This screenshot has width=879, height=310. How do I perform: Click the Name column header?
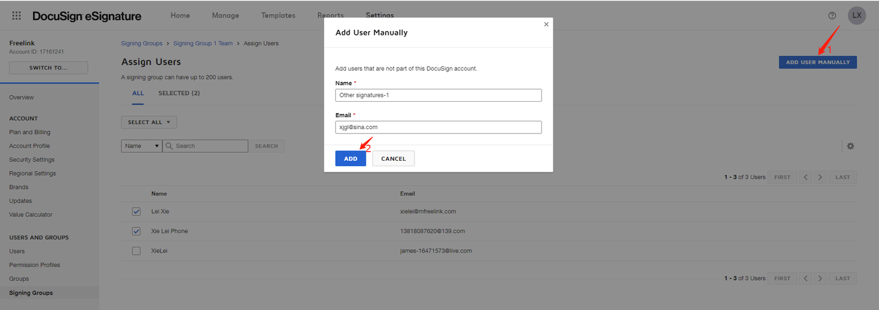click(x=159, y=194)
